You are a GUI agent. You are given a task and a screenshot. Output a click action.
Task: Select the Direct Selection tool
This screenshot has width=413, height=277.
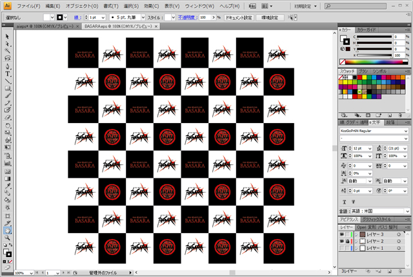7,44
